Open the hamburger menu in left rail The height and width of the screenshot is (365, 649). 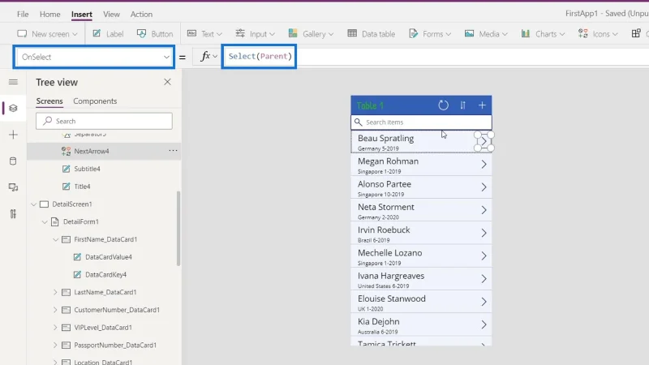click(x=13, y=82)
